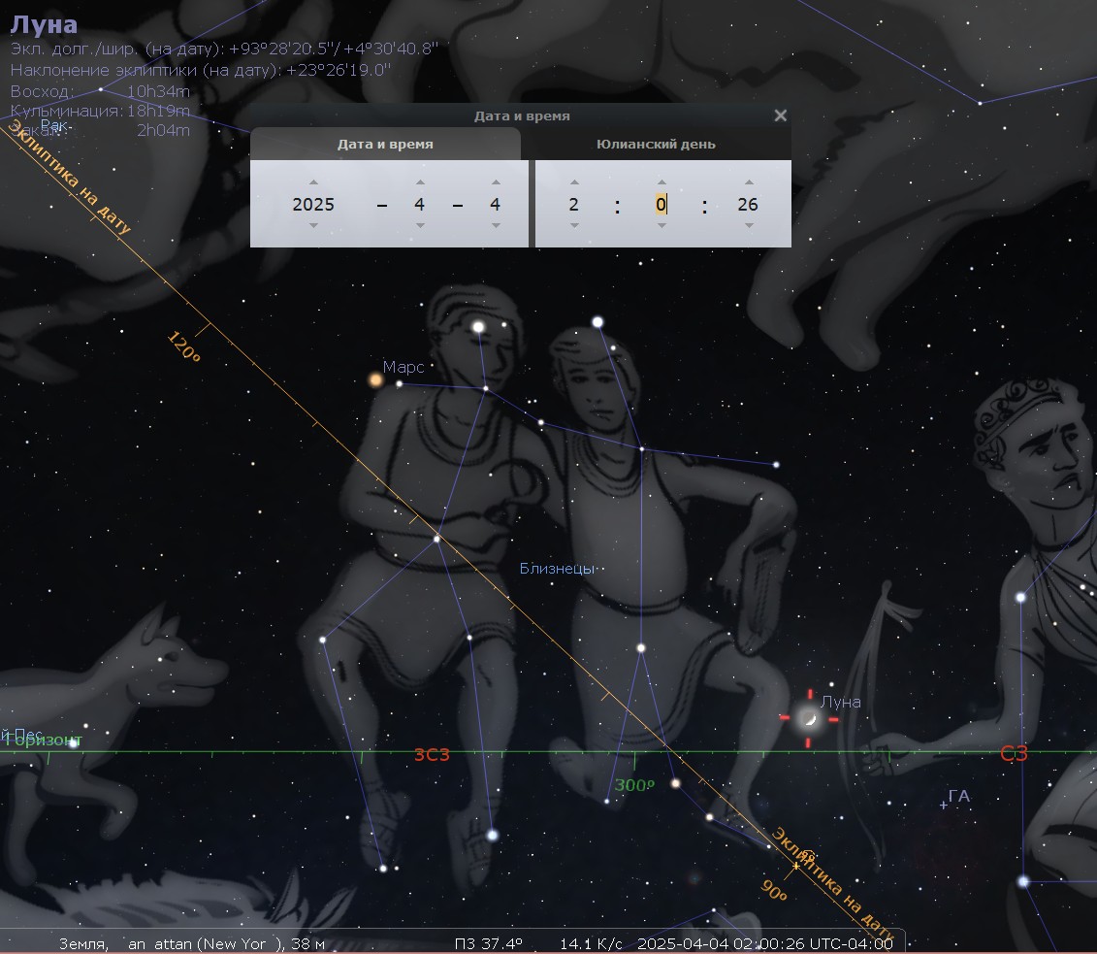Increase the day value with up arrow
The image size is (1097, 954).
[496, 182]
